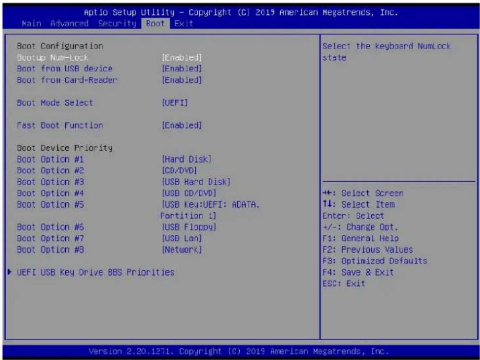This screenshot has height=360, width=480.
Task: Click the ESC: Exit hint
Action: [x=344, y=283]
